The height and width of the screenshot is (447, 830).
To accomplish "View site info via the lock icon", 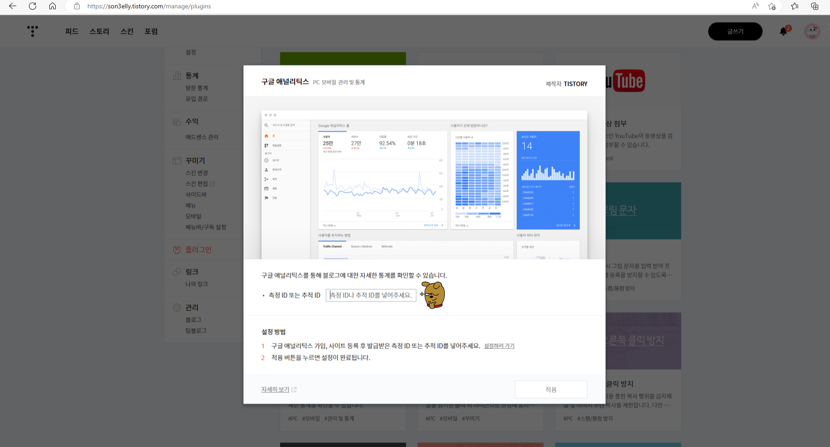I will 77,6.
